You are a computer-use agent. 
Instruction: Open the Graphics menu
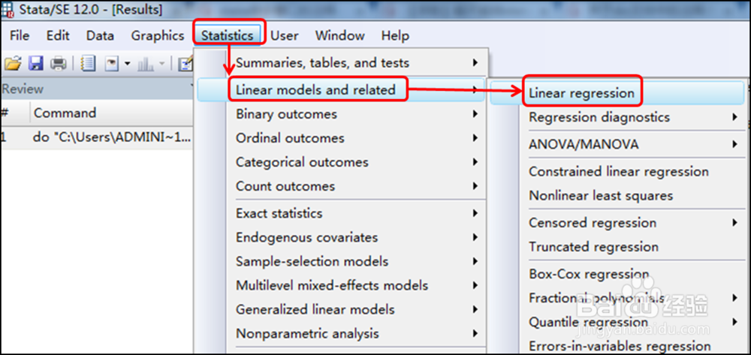pos(158,35)
